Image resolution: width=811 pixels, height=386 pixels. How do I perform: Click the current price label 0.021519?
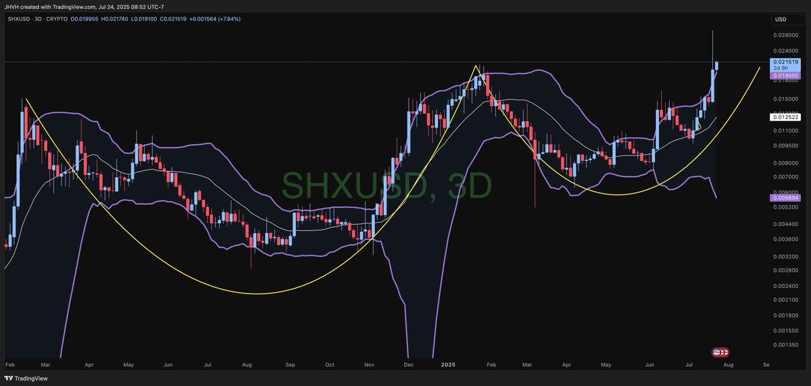786,62
